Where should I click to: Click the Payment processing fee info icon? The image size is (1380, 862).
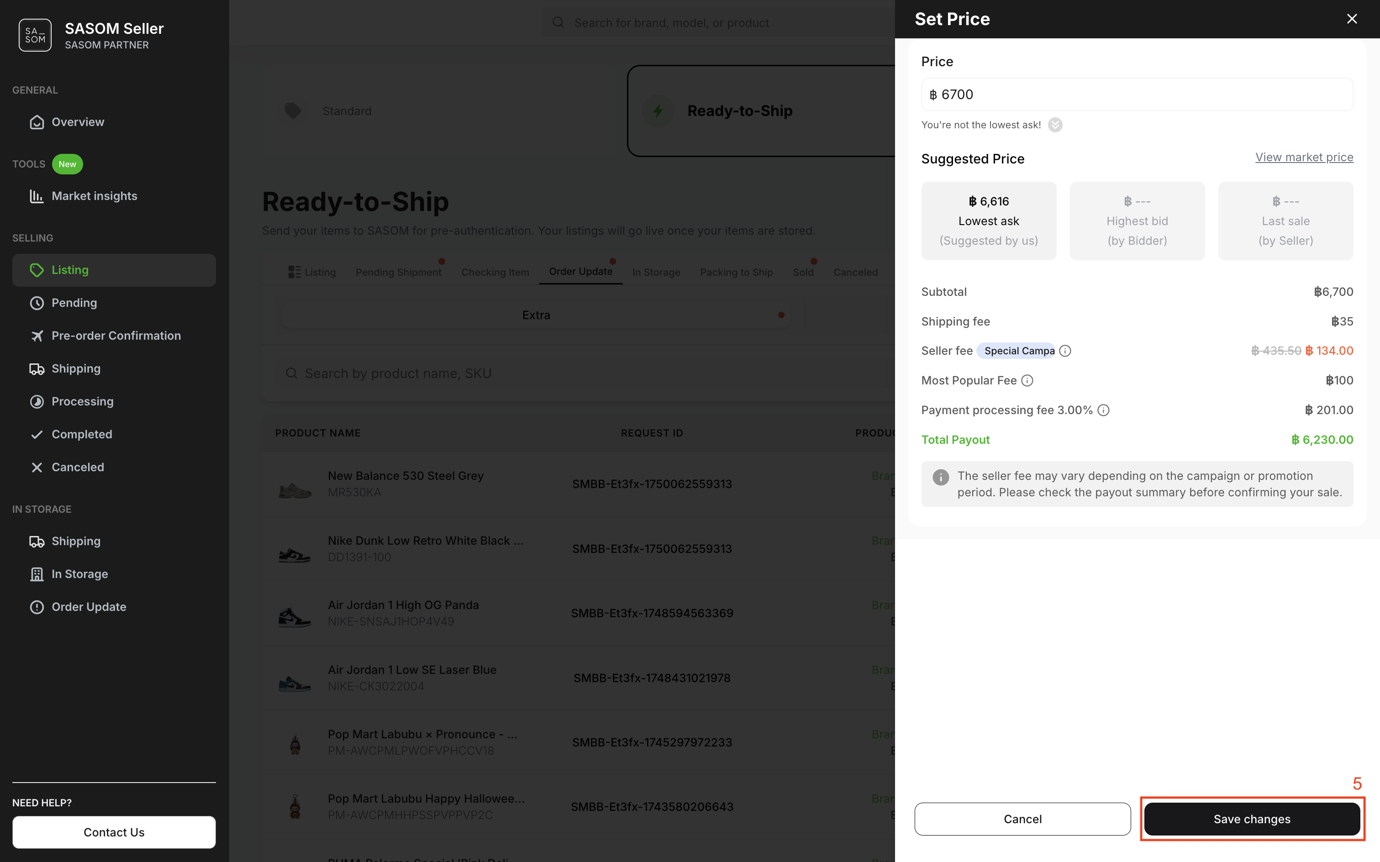click(x=1103, y=410)
